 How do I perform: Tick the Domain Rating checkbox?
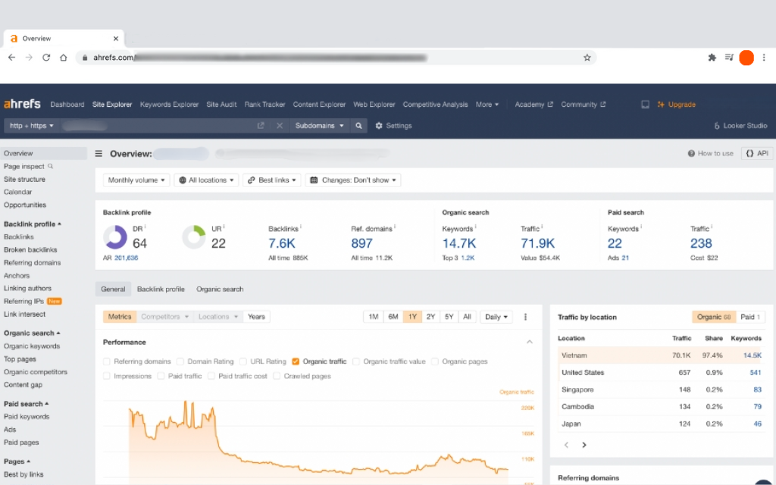tap(180, 361)
